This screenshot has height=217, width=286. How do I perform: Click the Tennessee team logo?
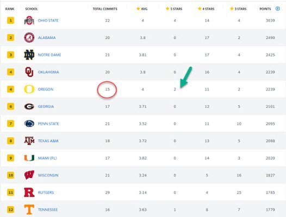pyautogui.click(x=29, y=209)
